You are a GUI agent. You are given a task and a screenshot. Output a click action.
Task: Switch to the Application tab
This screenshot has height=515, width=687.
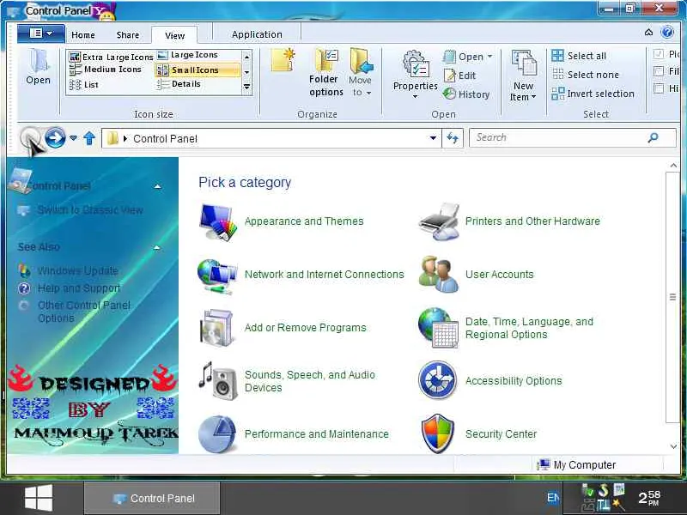tap(257, 34)
